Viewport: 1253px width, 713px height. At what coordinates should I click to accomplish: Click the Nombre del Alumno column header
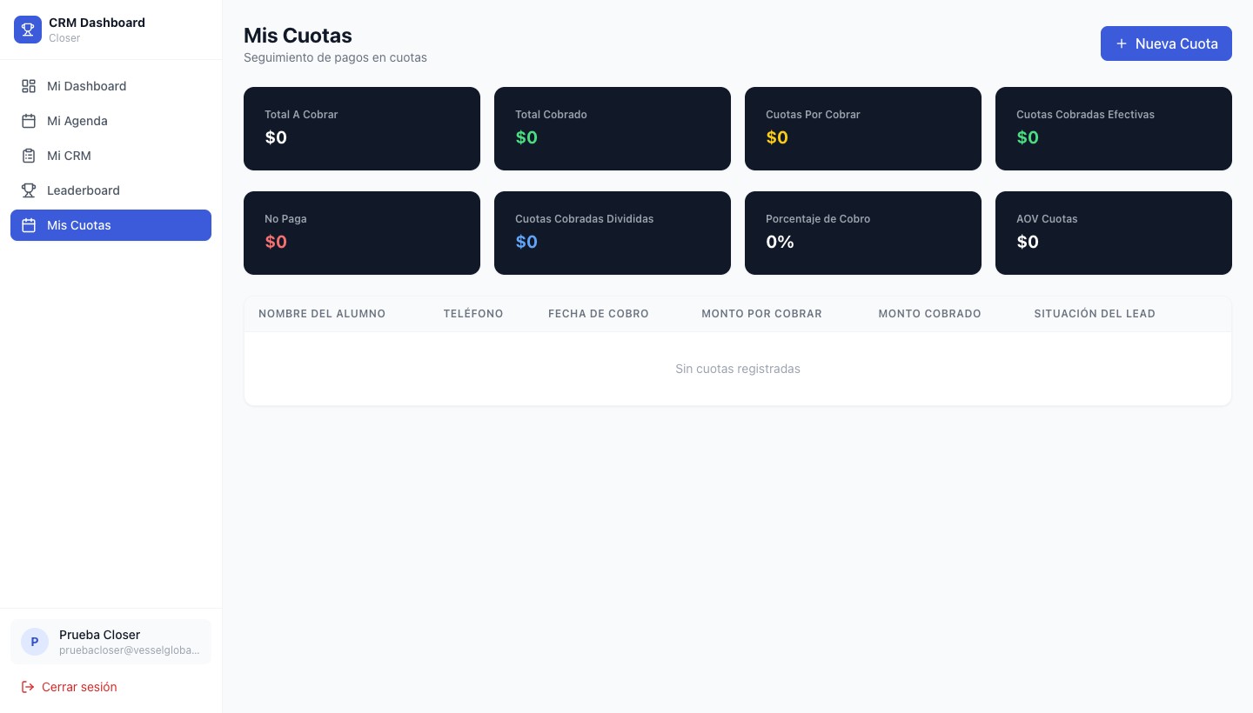coord(322,314)
